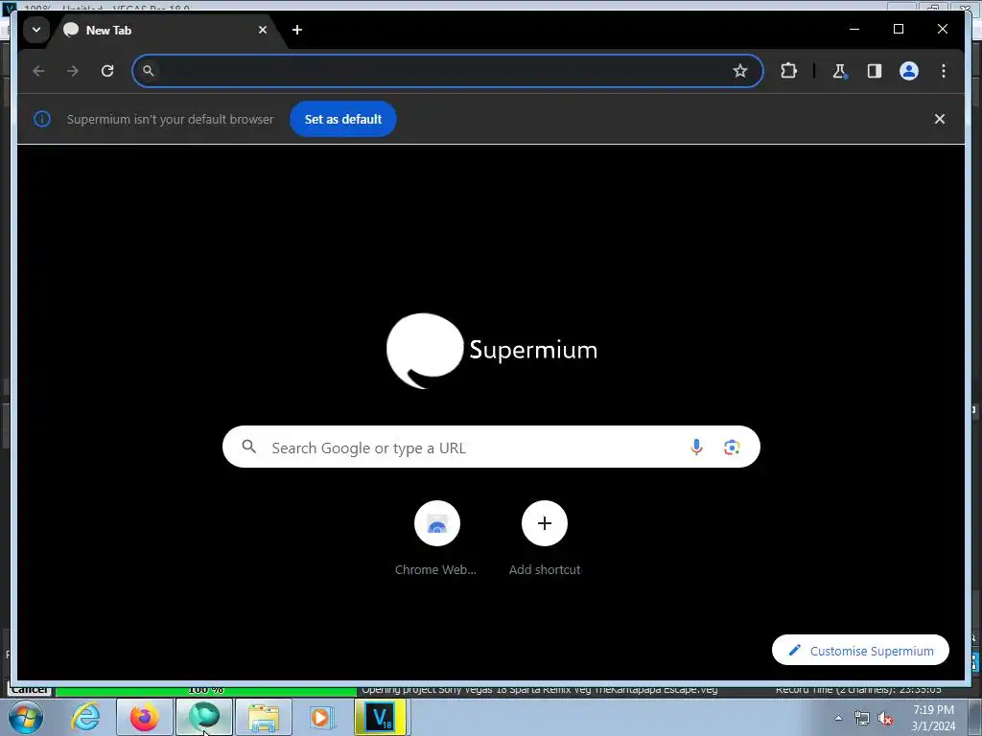The image size is (982, 736).
Task: Open Windows Explorer folder in taskbar
Action: (264, 717)
